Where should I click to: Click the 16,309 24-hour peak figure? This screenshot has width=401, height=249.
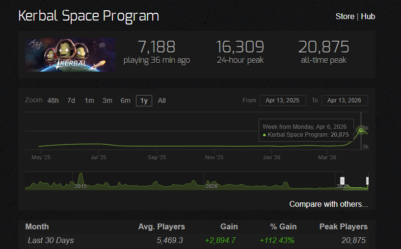point(240,47)
